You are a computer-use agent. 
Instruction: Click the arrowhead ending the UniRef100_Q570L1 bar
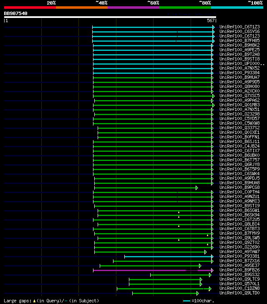(201, 284)
